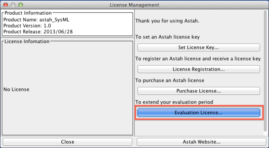Viewport: 269px width, 148px height.
Task: Click 'To set an Astah license key' label
Action: pos(167,37)
